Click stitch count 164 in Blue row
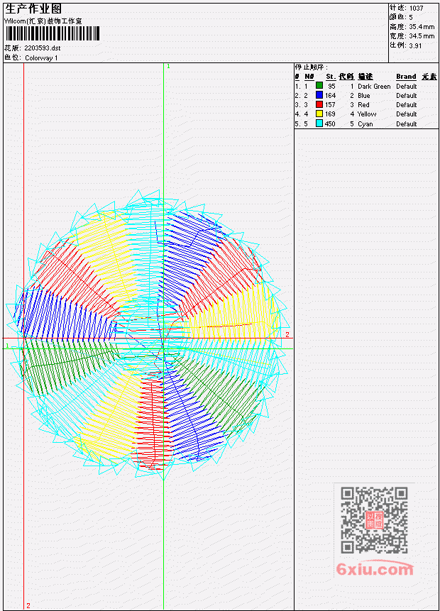The image size is (440, 611). (331, 96)
